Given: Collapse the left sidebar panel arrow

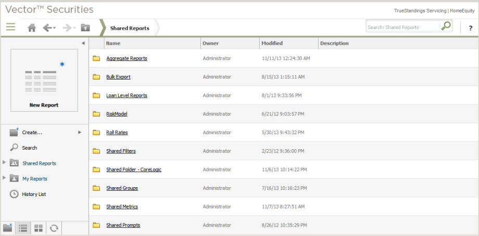Looking at the screenshot, I should tap(83, 43).
